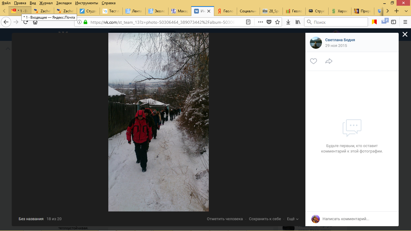The height and width of the screenshot is (231, 411).
Task: Open page actions three-dot menu
Action: pos(261,22)
